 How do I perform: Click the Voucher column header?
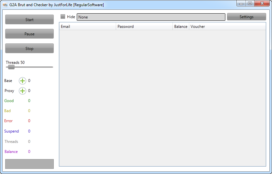227,26
